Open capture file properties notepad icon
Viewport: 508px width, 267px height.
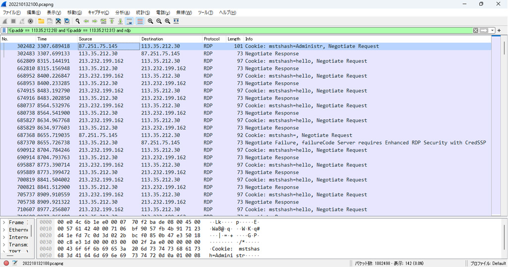[14, 263]
